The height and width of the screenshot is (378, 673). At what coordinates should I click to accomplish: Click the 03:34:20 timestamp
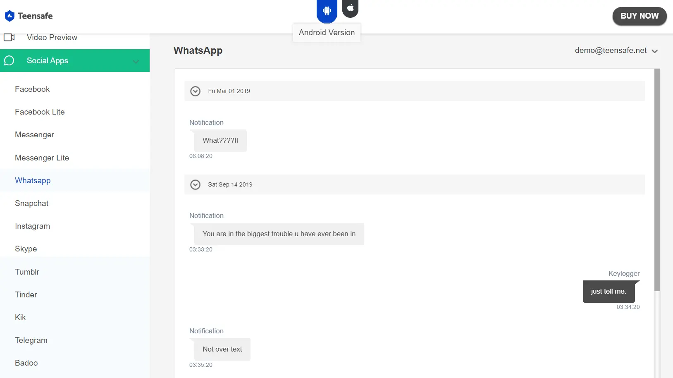tap(628, 307)
